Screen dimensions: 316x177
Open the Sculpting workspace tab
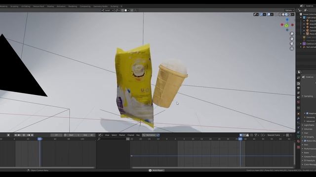[14, 6]
